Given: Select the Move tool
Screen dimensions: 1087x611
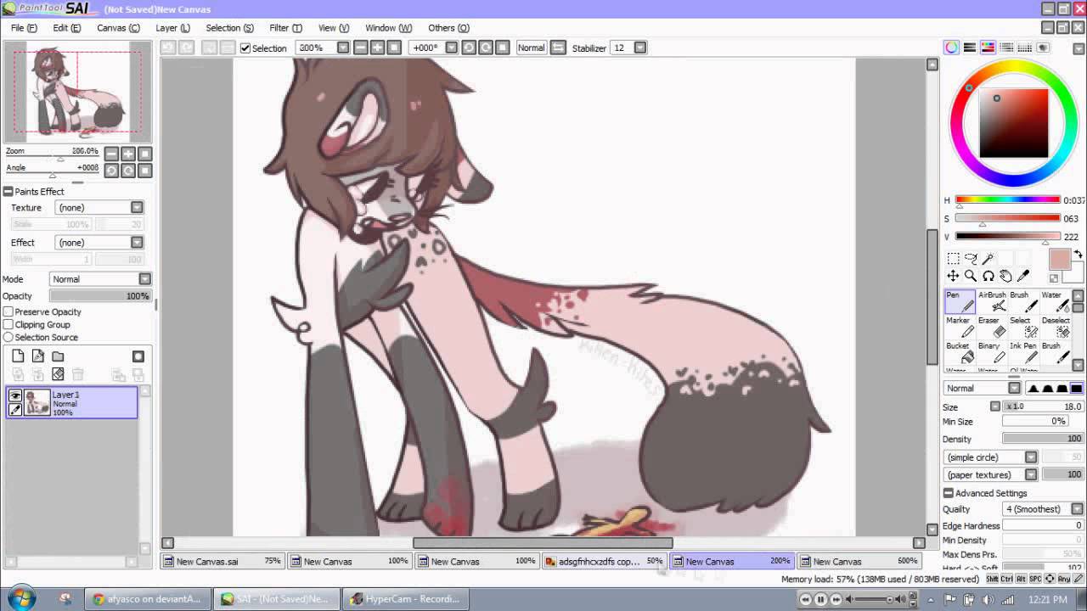Looking at the screenshot, I should 953,276.
